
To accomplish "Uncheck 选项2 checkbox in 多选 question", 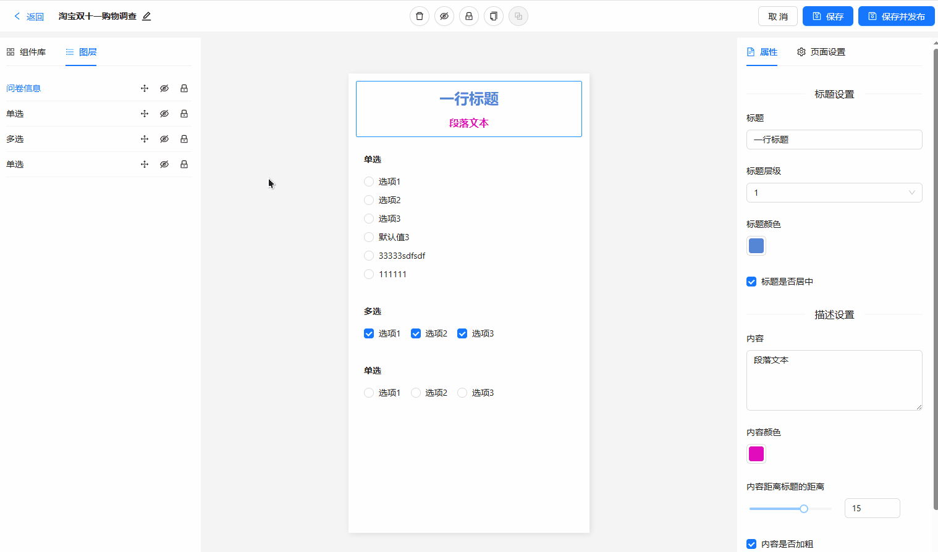I will (x=416, y=333).
